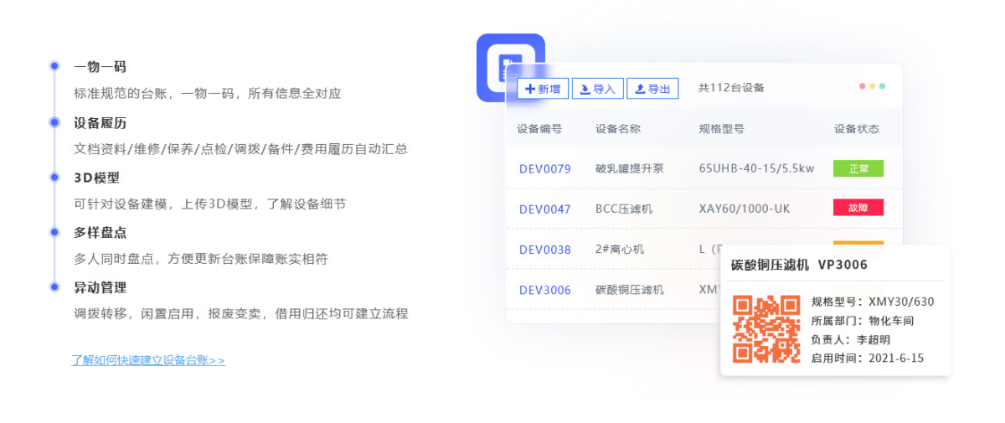Select the 一物一码 feature item
Viewport: 1005px width, 423px height.
[100, 66]
